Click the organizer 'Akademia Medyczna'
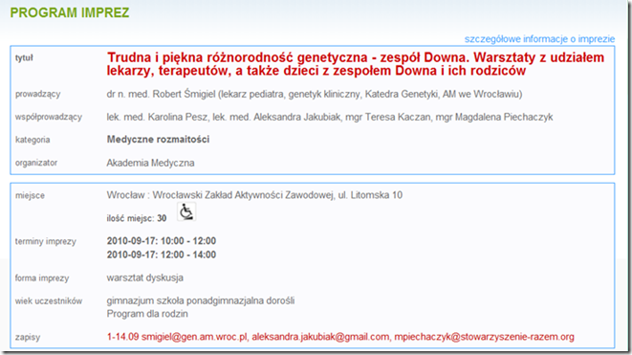The height and width of the screenshot is (355, 632). pyautogui.click(x=150, y=163)
